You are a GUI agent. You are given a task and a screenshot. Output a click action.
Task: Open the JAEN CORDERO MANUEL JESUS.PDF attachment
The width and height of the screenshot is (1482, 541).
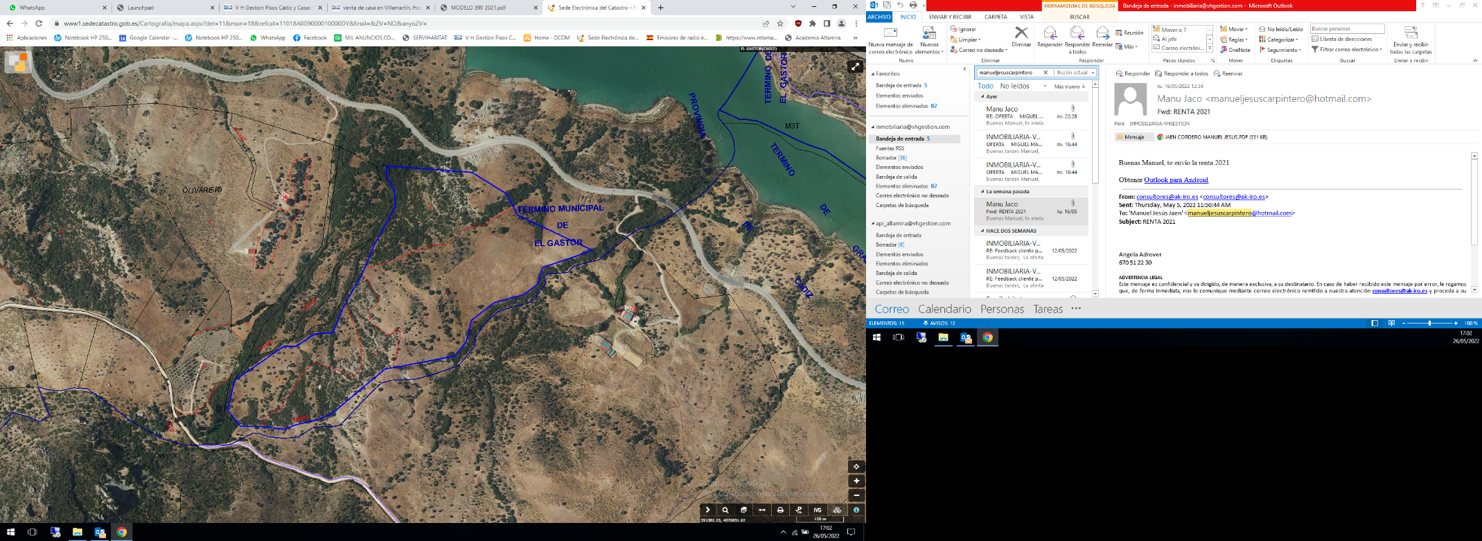1212,137
